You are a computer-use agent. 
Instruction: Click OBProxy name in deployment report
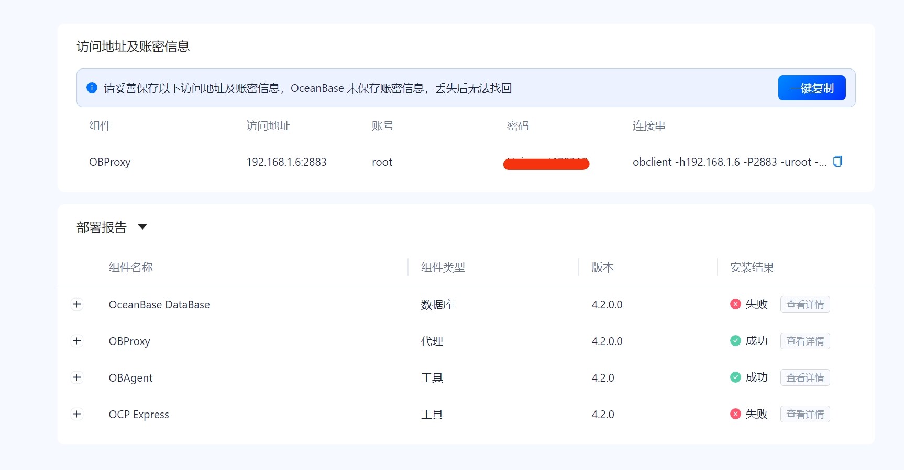tap(129, 341)
